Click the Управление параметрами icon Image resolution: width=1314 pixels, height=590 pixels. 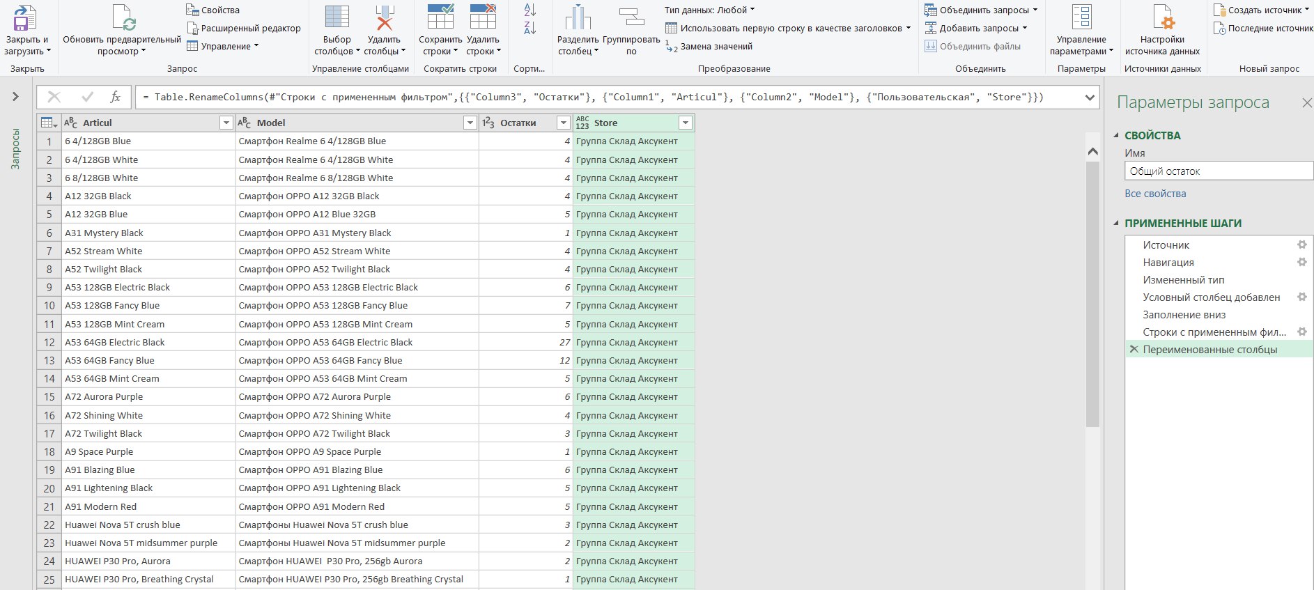point(1081,18)
